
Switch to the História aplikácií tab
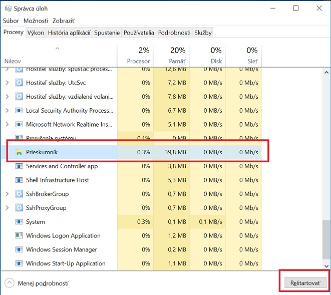pos(69,33)
